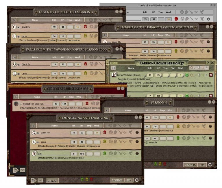The width and height of the screenshot is (222, 188).
Task: Click the ROUND button in Dungeons and Dragons window
Action: coord(117,180)
